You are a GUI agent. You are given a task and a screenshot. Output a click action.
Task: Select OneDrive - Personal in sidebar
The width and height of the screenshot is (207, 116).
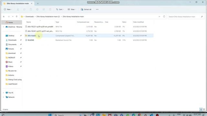coord(14,27)
